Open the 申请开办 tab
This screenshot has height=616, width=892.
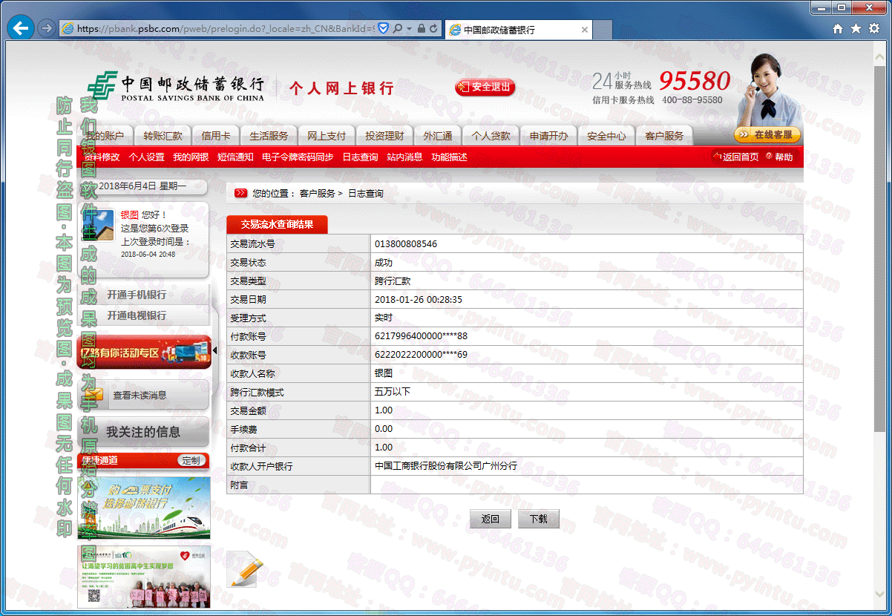click(549, 136)
